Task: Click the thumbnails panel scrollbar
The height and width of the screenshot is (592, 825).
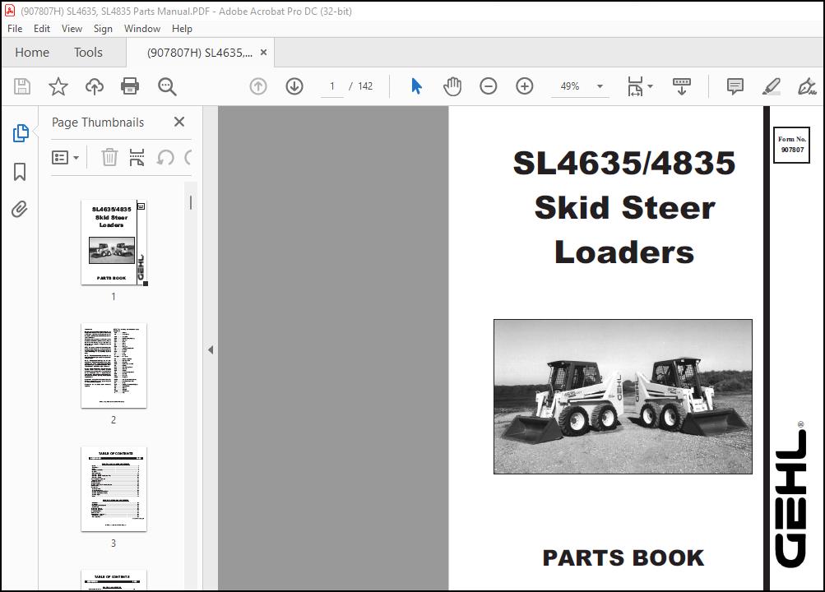Action: pyautogui.click(x=191, y=203)
